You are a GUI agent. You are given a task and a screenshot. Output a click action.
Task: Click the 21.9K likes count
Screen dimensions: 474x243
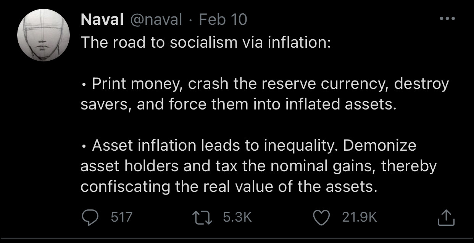[x=359, y=217]
